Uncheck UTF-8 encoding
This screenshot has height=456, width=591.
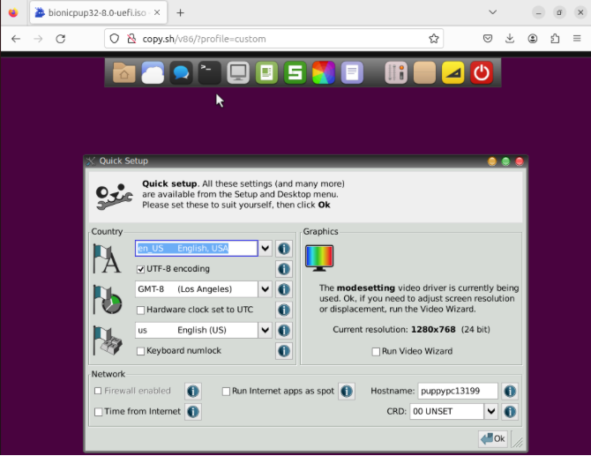click(140, 269)
